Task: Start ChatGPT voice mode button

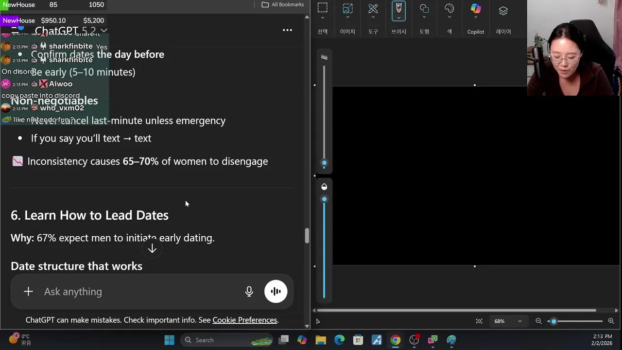Action: click(276, 291)
